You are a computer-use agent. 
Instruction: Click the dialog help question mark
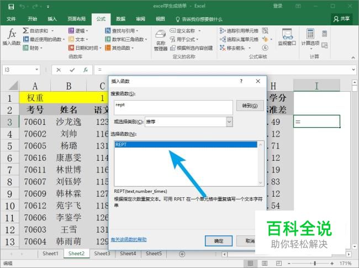(x=241, y=81)
